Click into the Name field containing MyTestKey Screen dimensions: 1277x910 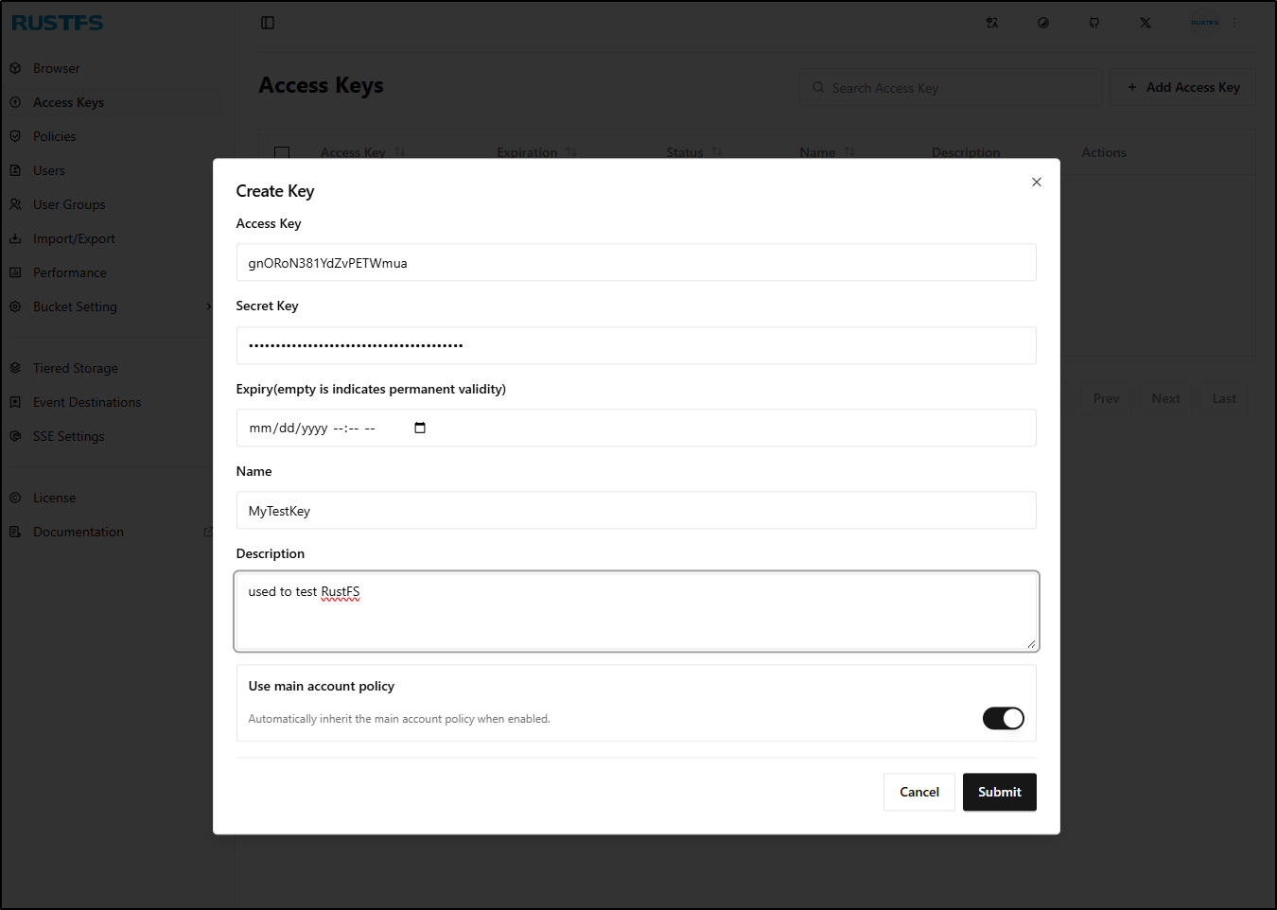tap(636, 511)
